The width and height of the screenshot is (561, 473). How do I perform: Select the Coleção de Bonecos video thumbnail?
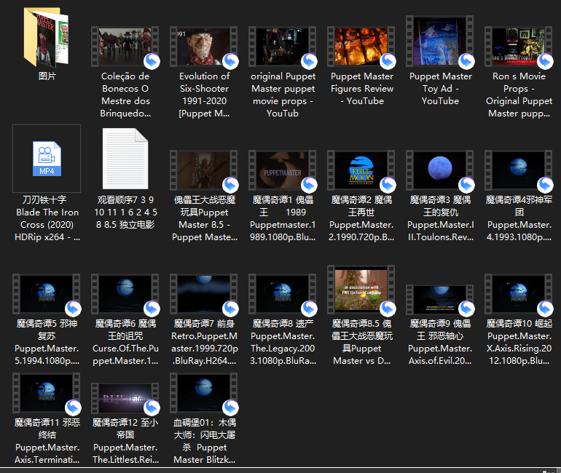(125, 47)
